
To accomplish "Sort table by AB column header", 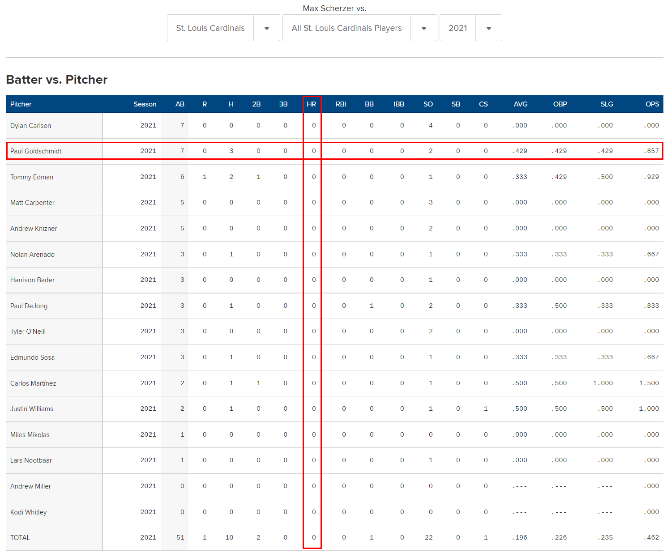I will pos(180,104).
